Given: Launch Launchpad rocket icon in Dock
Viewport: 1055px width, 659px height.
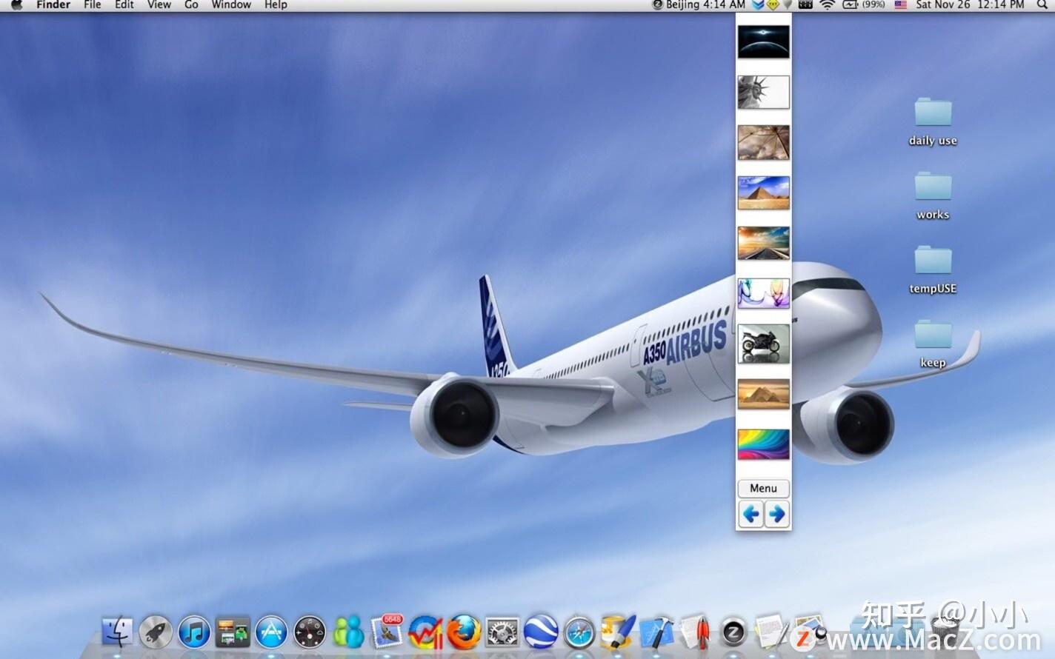Looking at the screenshot, I should tap(156, 632).
